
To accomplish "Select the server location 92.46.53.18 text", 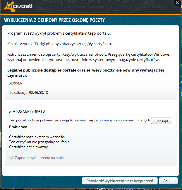I will tap(38, 93).
